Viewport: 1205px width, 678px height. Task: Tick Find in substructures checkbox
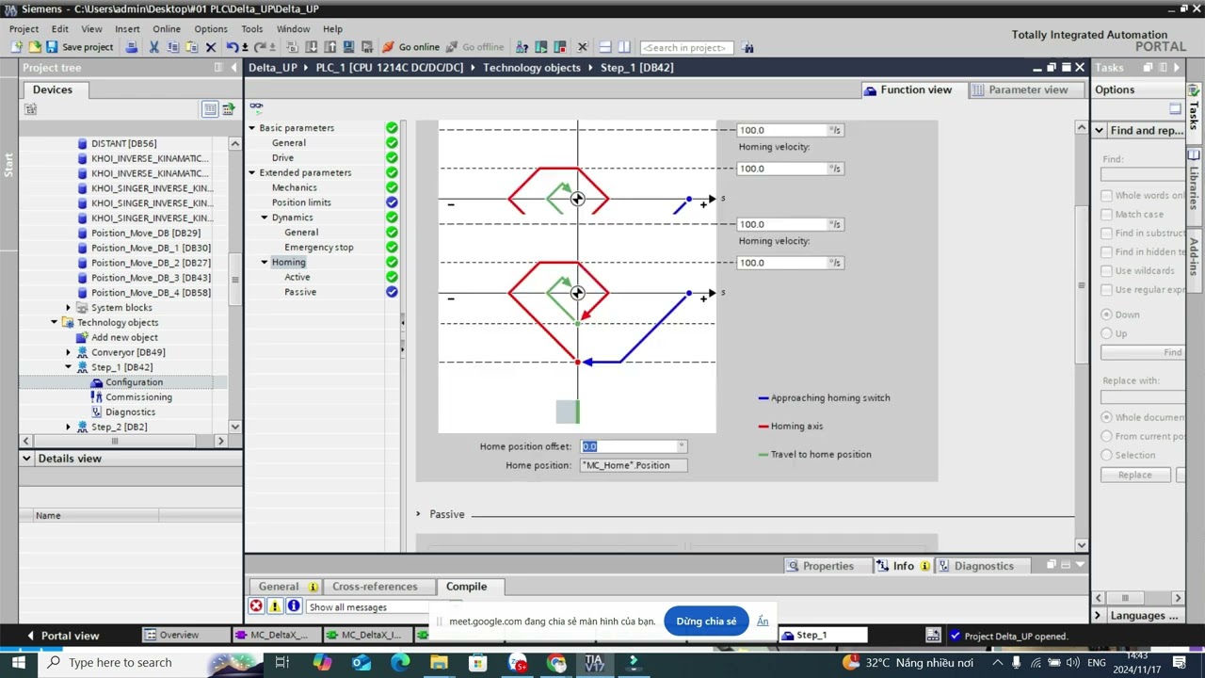(1107, 234)
